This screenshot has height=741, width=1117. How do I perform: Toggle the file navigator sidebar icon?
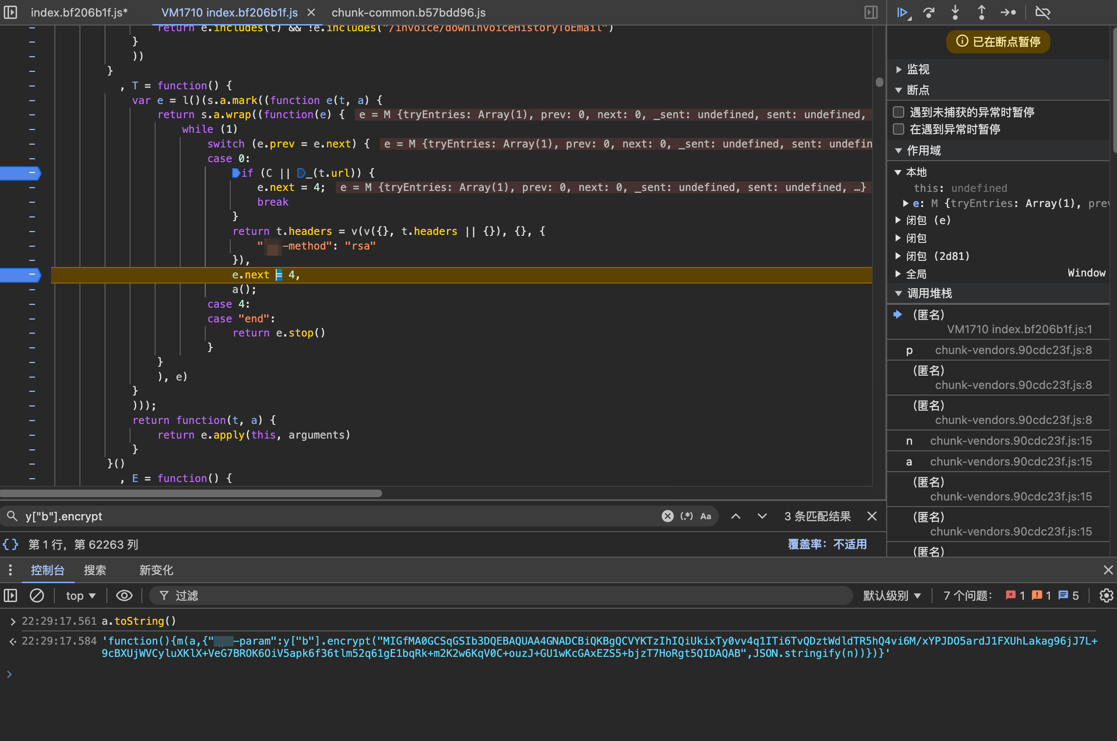(x=10, y=12)
